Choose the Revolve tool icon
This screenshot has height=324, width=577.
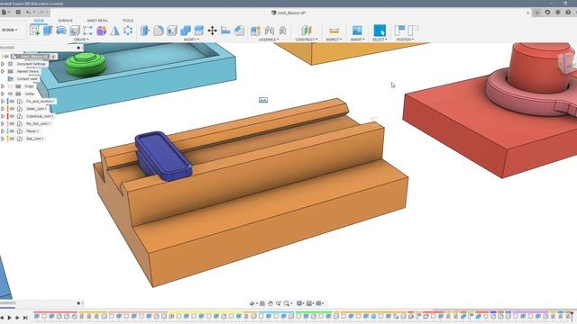tap(61, 31)
